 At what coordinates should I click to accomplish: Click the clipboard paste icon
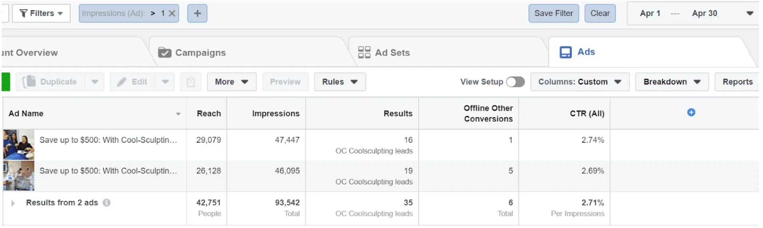[191, 82]
